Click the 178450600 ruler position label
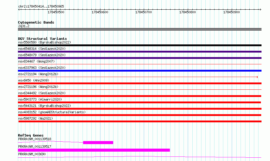Screen dimensions: 270x161 point(100,12)
